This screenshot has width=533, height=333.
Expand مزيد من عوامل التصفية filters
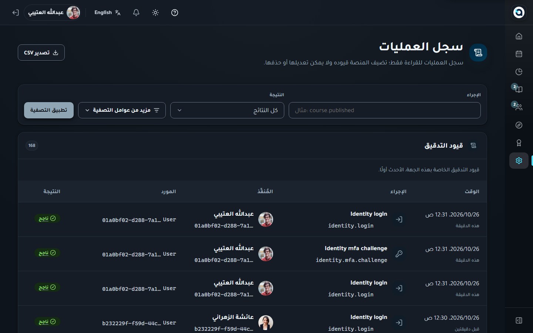tap(122, 110)
